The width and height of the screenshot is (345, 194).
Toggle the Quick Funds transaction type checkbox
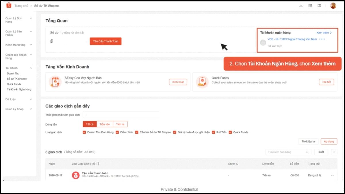[230, 132]
